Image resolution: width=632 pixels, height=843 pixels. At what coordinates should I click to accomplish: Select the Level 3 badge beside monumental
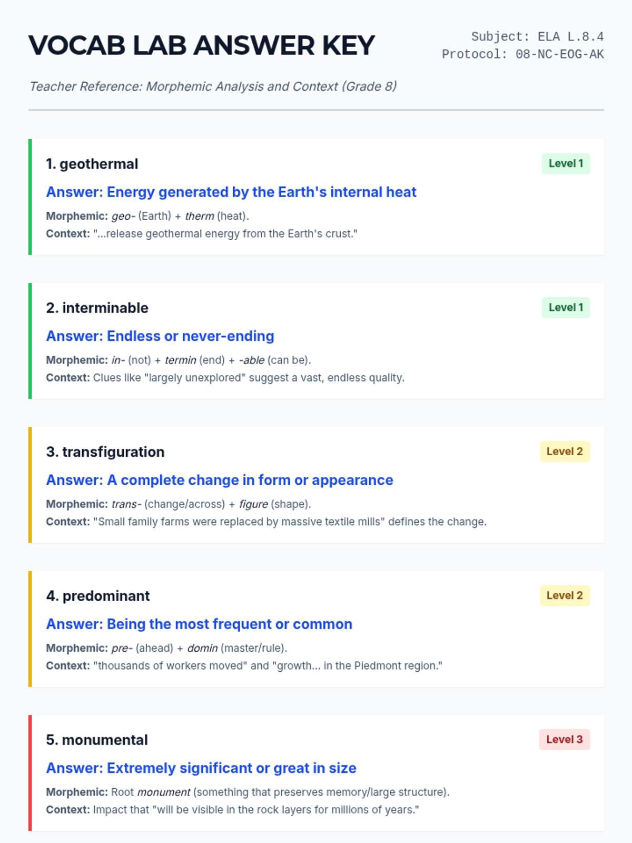(x=564, y=739)
